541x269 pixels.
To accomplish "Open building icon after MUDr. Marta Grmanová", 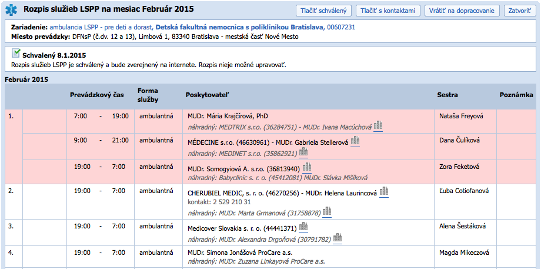I will 327,212.
